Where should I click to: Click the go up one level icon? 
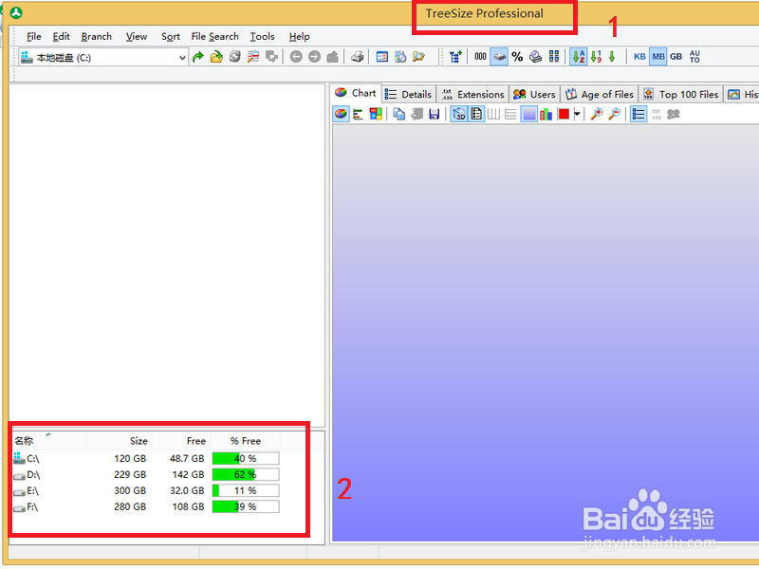(x=333, y=57)
